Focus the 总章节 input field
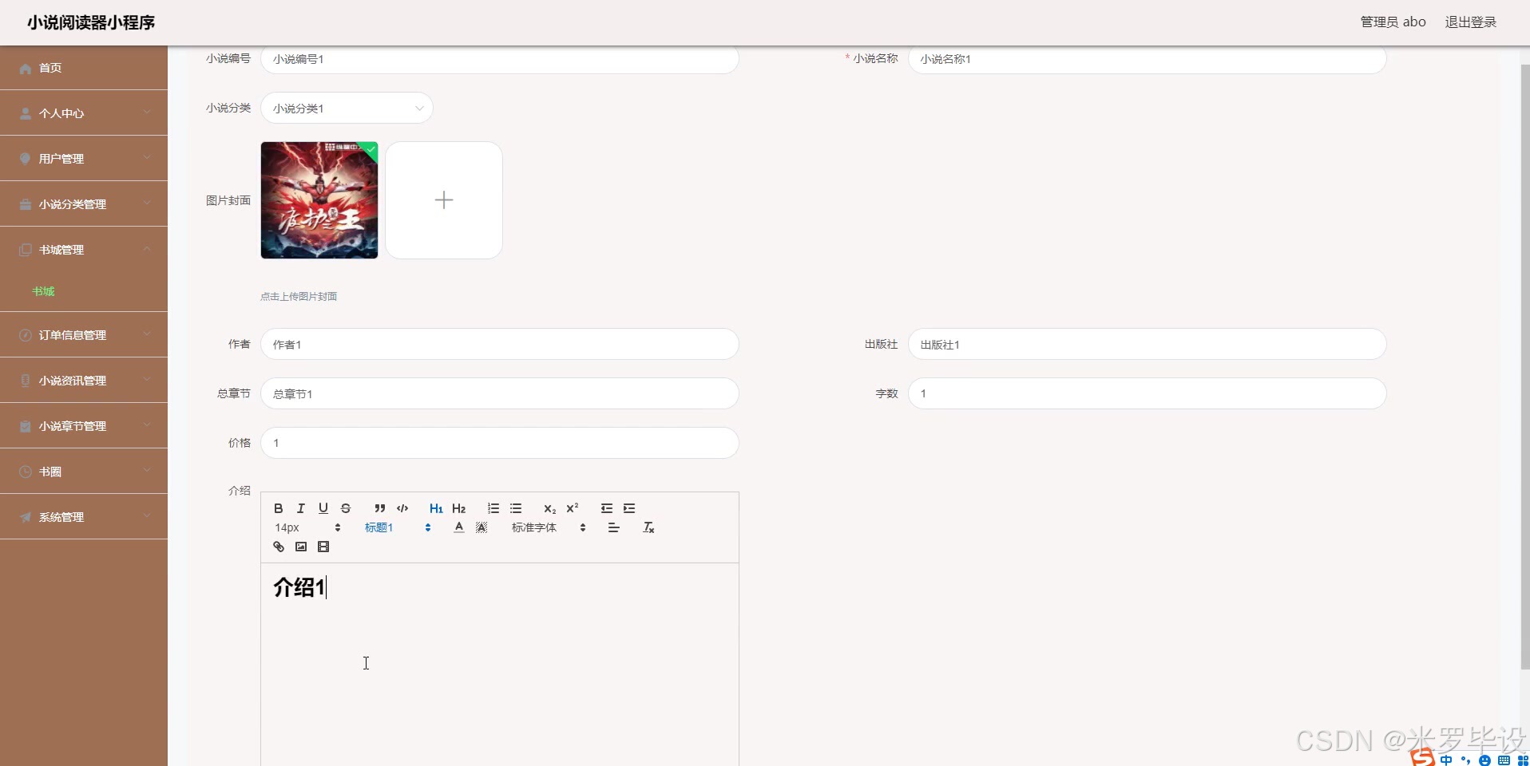 coord(500,393)
